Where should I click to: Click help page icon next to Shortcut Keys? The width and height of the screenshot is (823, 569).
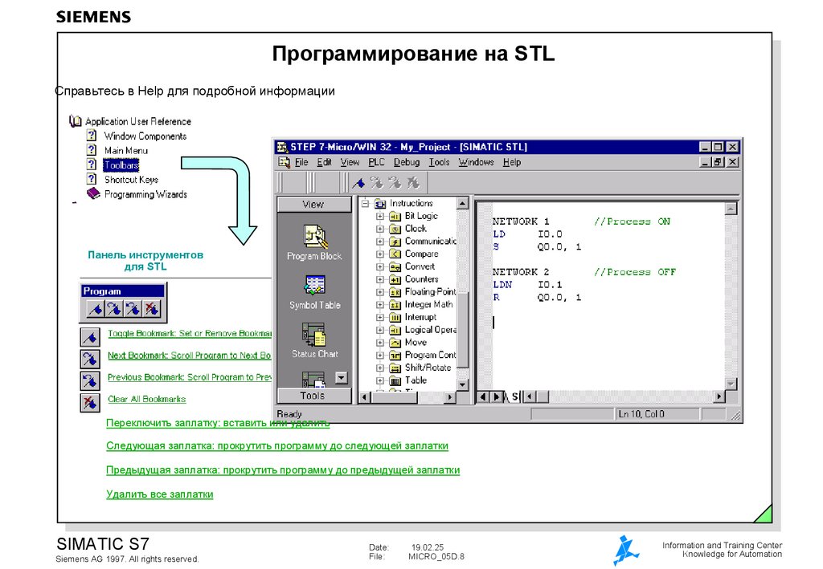[92, 179]
